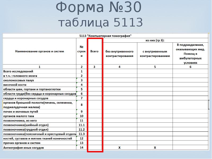This screenshot has height=159, width=212.
Task: Click the "№ строки" column header
Action: point(82,51)
